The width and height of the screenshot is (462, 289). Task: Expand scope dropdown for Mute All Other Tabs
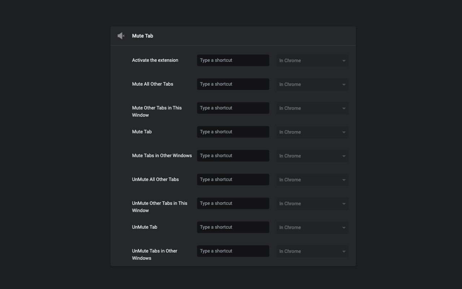(x=312, y=84)
